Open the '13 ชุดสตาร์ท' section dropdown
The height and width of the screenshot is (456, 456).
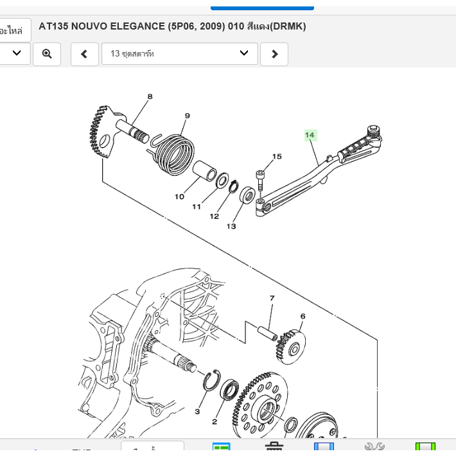coord(180,54)
